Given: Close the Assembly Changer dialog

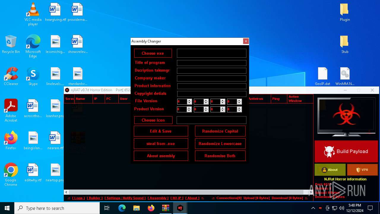Looking at the screenshot, I should pos(246,41).
